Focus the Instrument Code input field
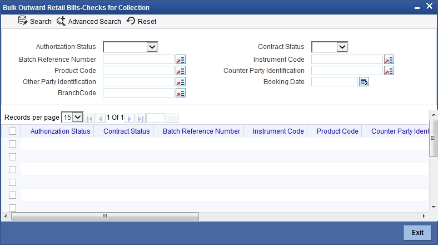 (x=347, y=60)
